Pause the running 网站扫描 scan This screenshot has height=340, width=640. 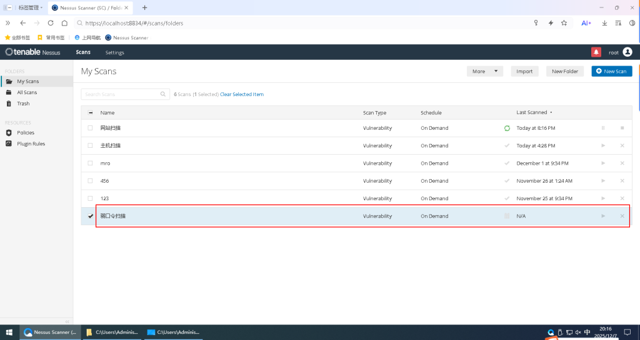603,128
